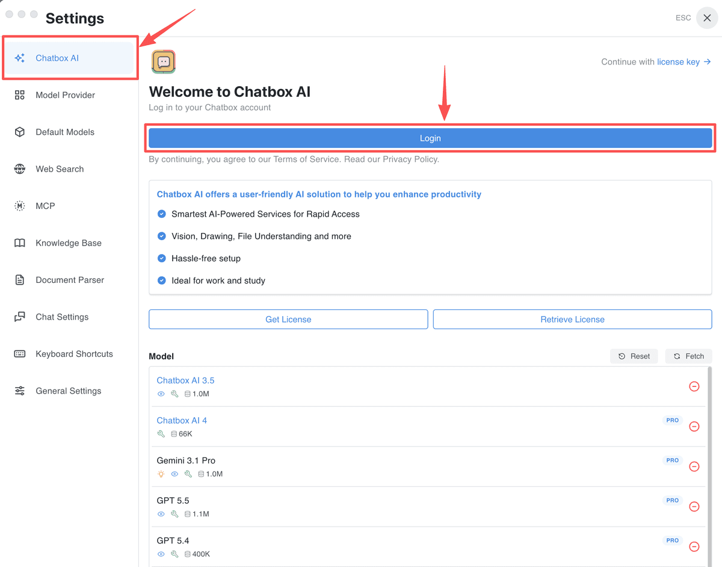722x567 pixels.
Task: Click the Chat Settings speech bubbles icon
Action: point(20,317)
